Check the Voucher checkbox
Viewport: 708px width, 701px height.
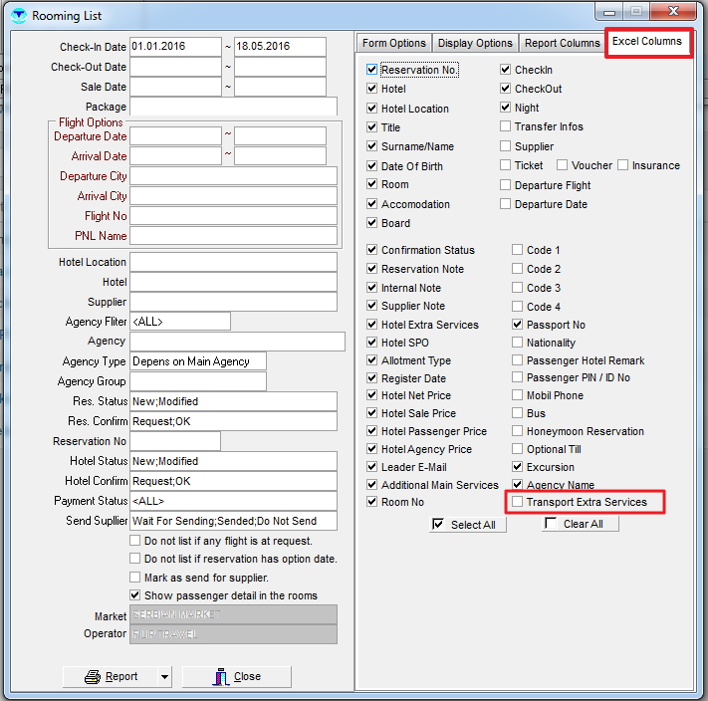pyautogui.click(x=563, y=165)
